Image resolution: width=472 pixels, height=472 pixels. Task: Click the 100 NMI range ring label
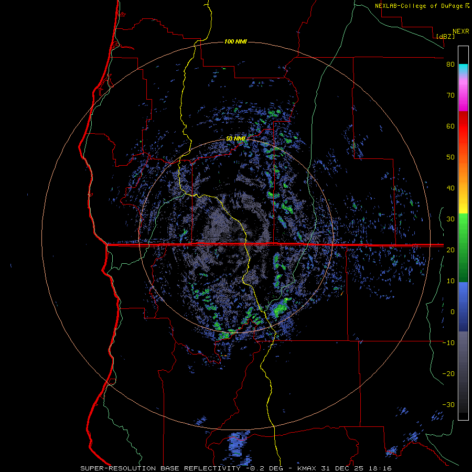point(235,41)
